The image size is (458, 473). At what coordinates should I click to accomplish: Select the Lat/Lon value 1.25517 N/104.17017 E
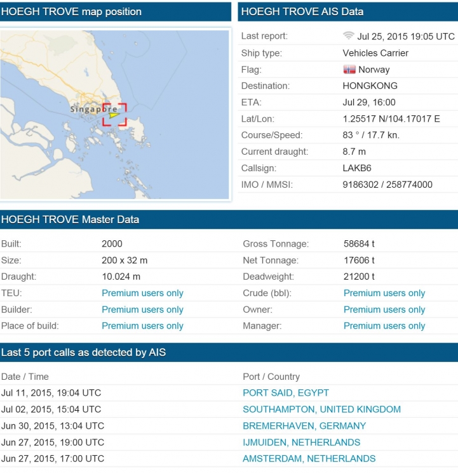[x=391, y=119]
